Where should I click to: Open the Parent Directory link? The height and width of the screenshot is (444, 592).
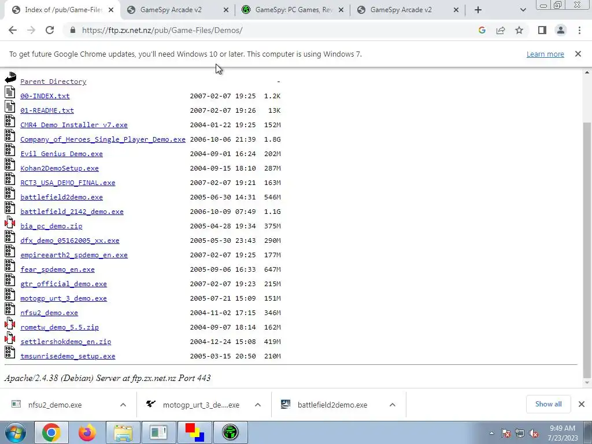tap(53, 82)
